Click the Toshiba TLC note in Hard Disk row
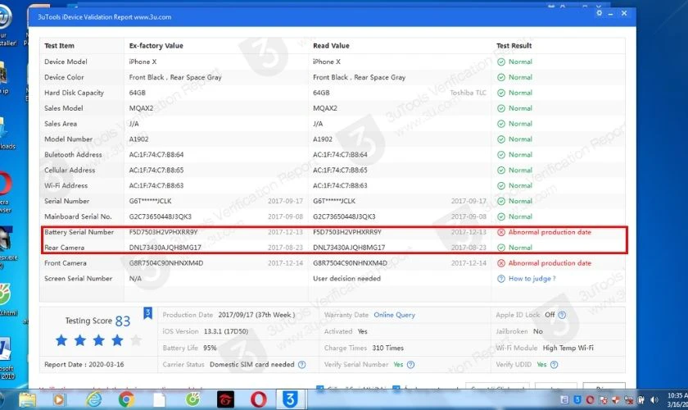Image resolution: width=688 pixels, height=410 pixels. point(468,93)
